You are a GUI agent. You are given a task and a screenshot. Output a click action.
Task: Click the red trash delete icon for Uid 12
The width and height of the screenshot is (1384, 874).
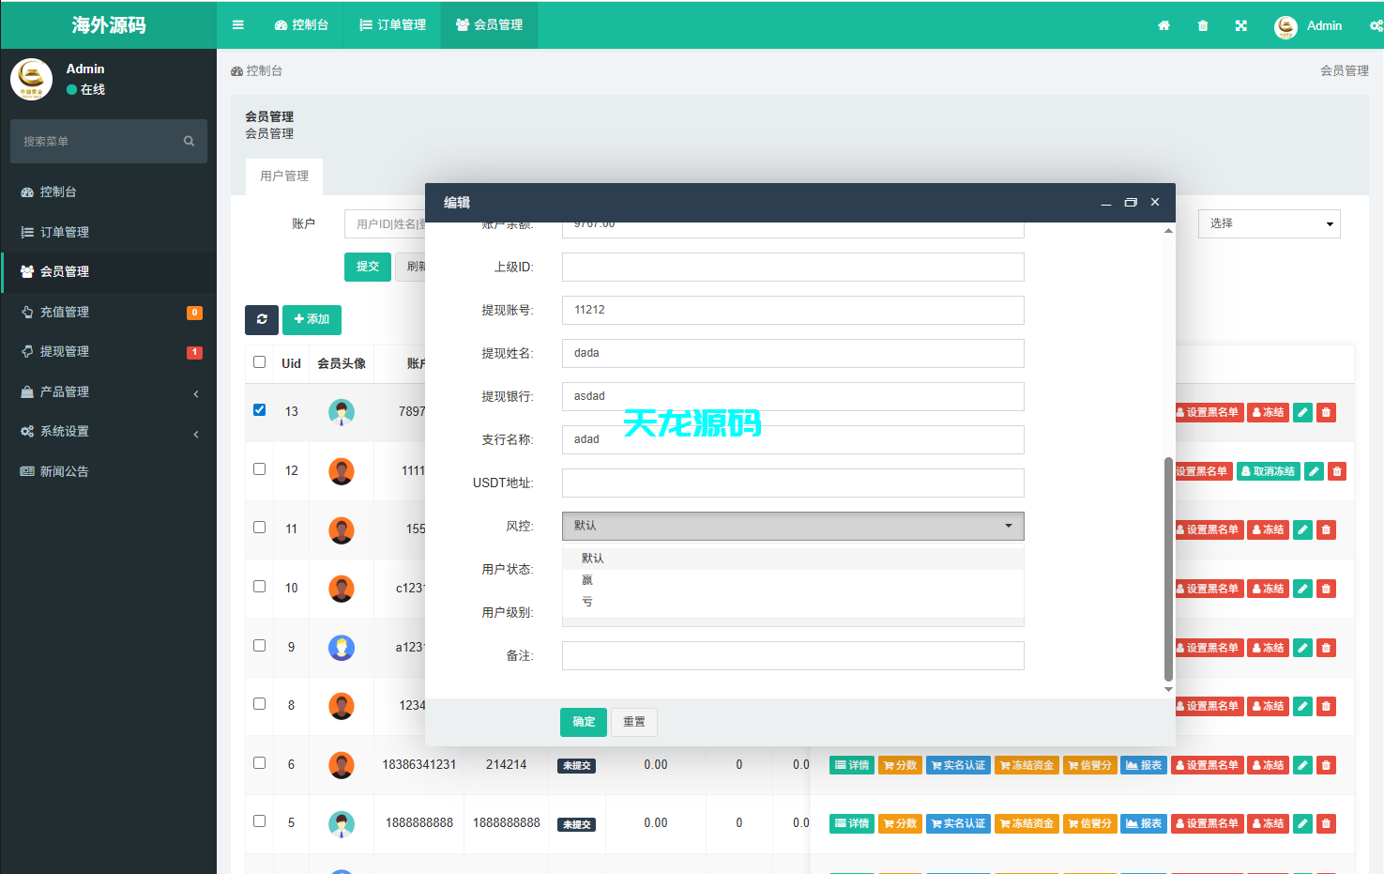[x=1336, y=470]
